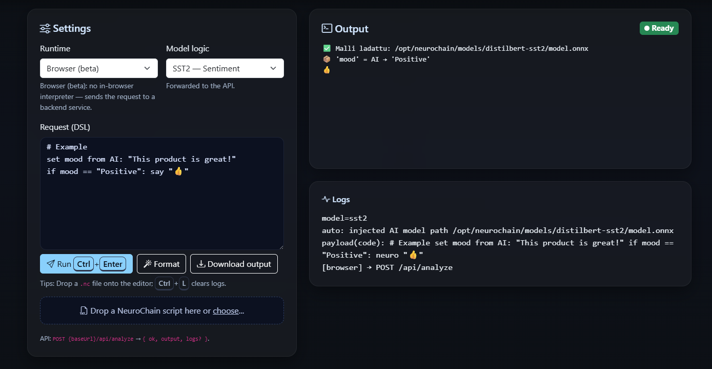This screenshot has width=712, height=369.
Task: Format the request code
Action: pos(161,263)
